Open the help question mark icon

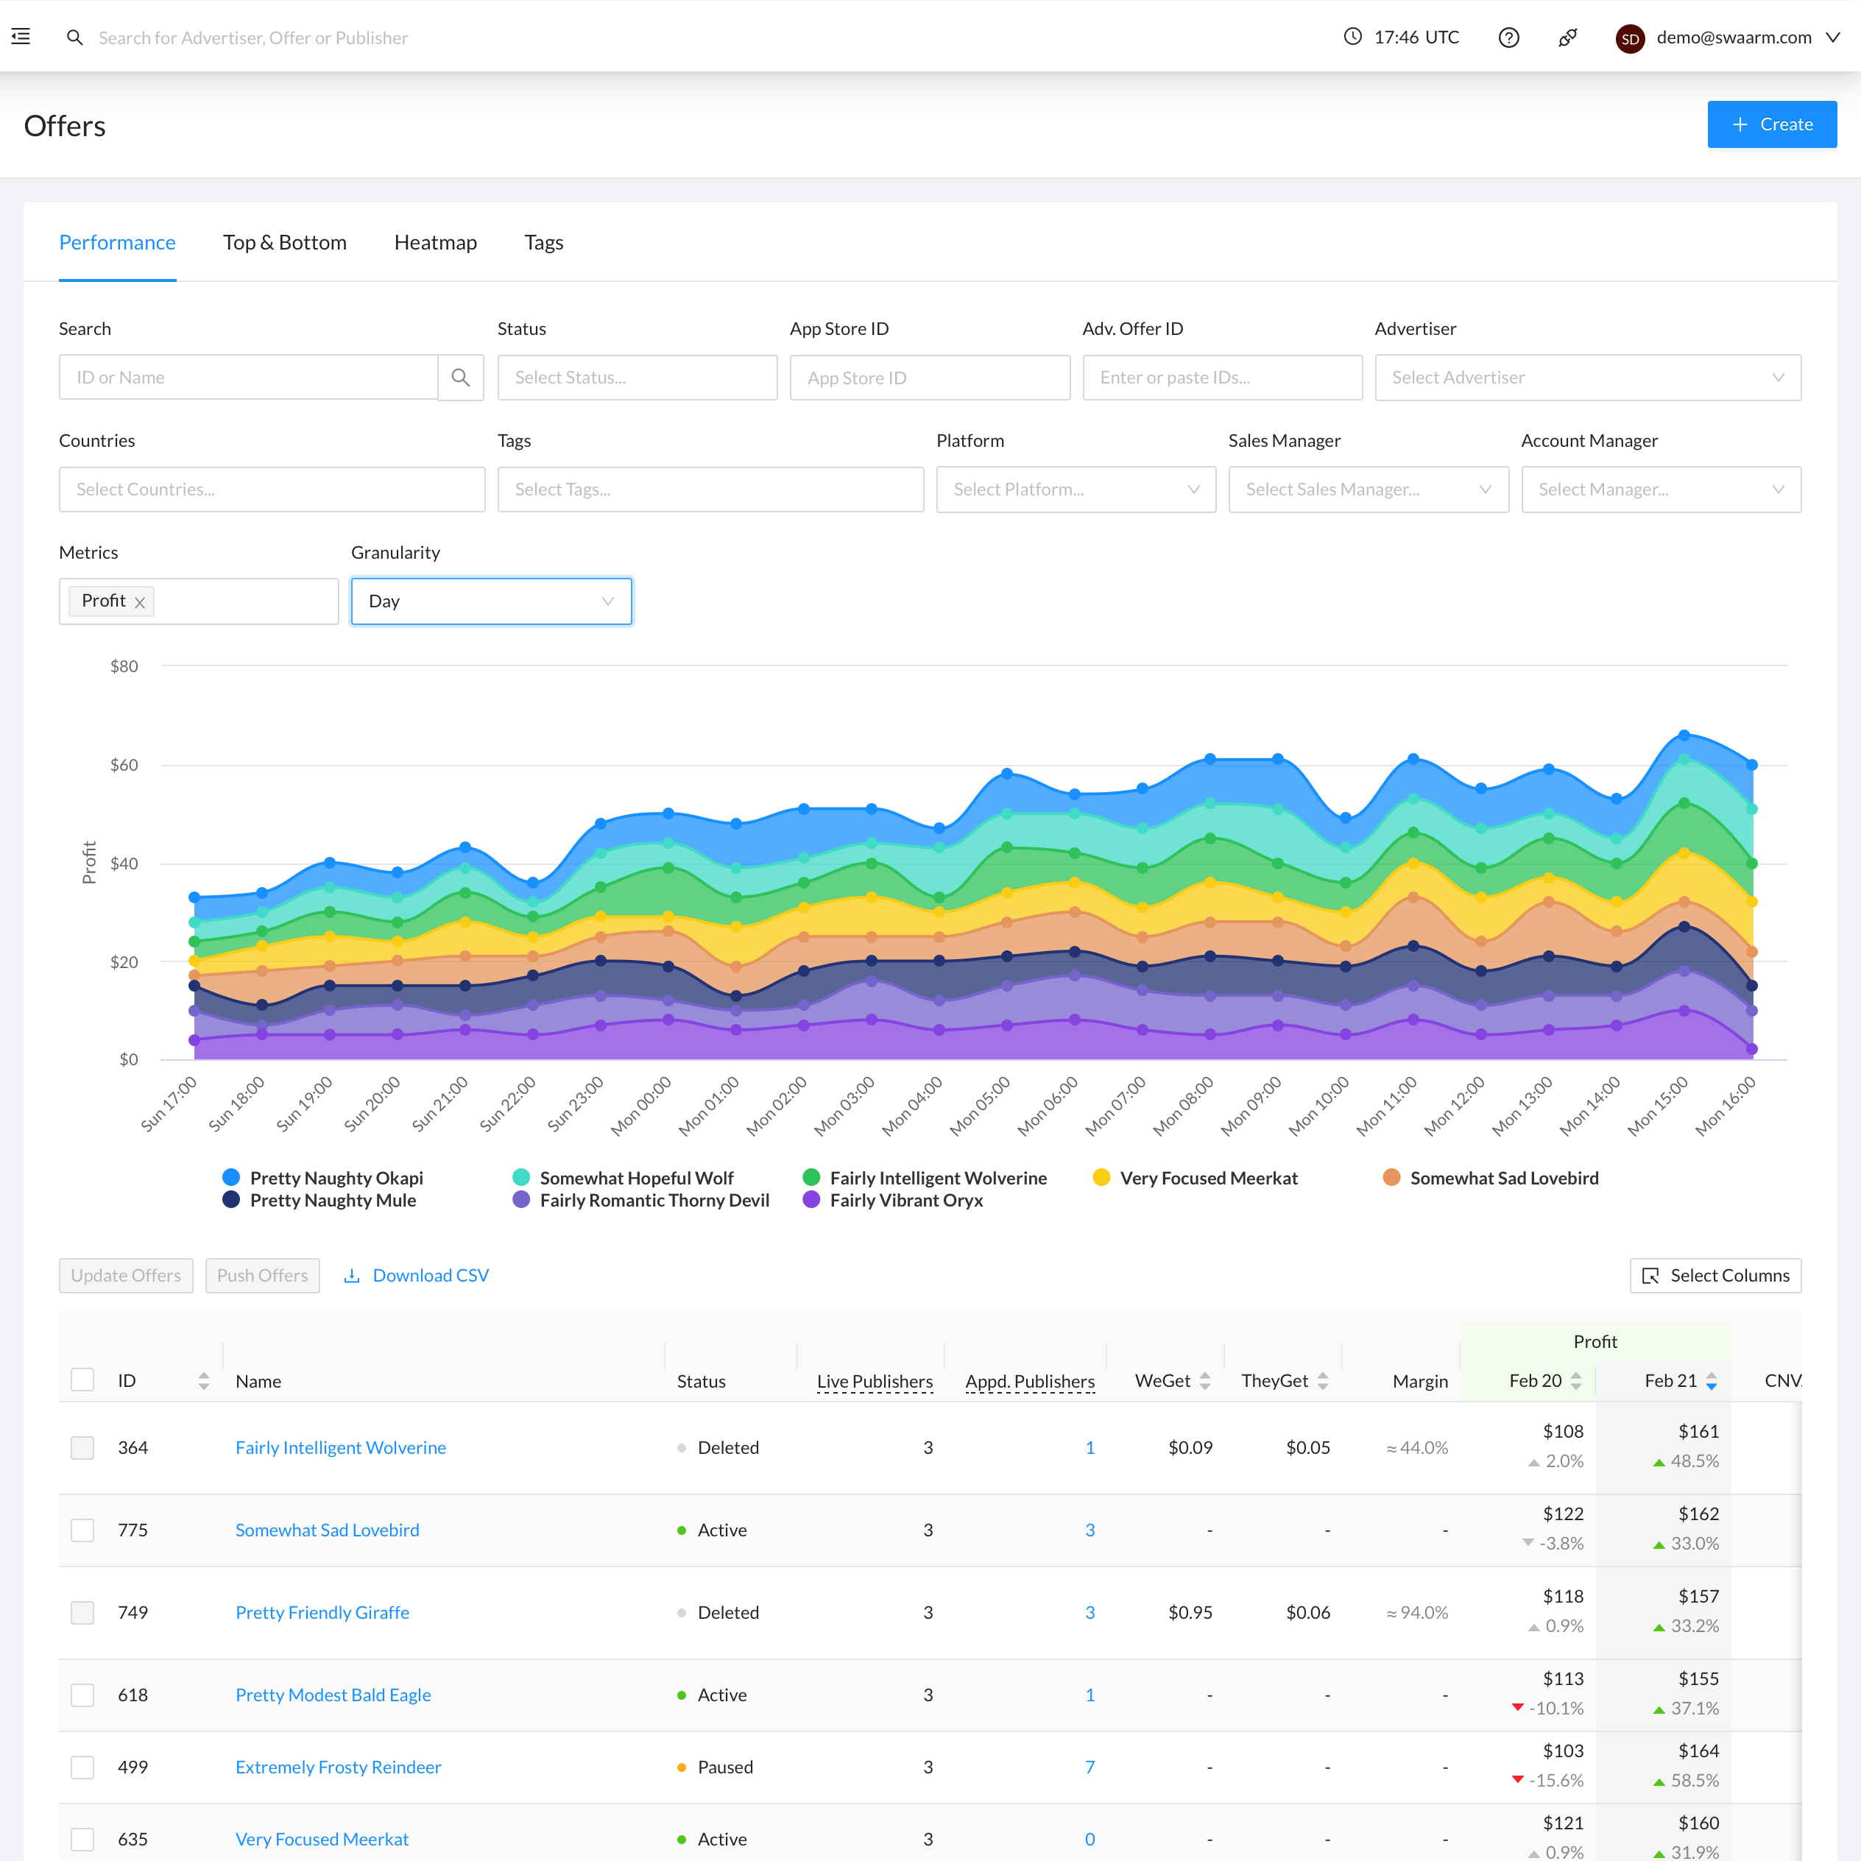coord(1509,38)
